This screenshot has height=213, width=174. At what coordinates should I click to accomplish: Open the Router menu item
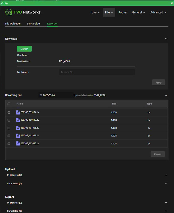[x=123, y=12]
